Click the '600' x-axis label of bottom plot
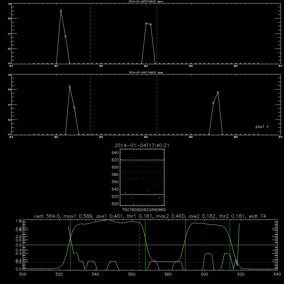284x284 pixels. [x=205, y=274]
